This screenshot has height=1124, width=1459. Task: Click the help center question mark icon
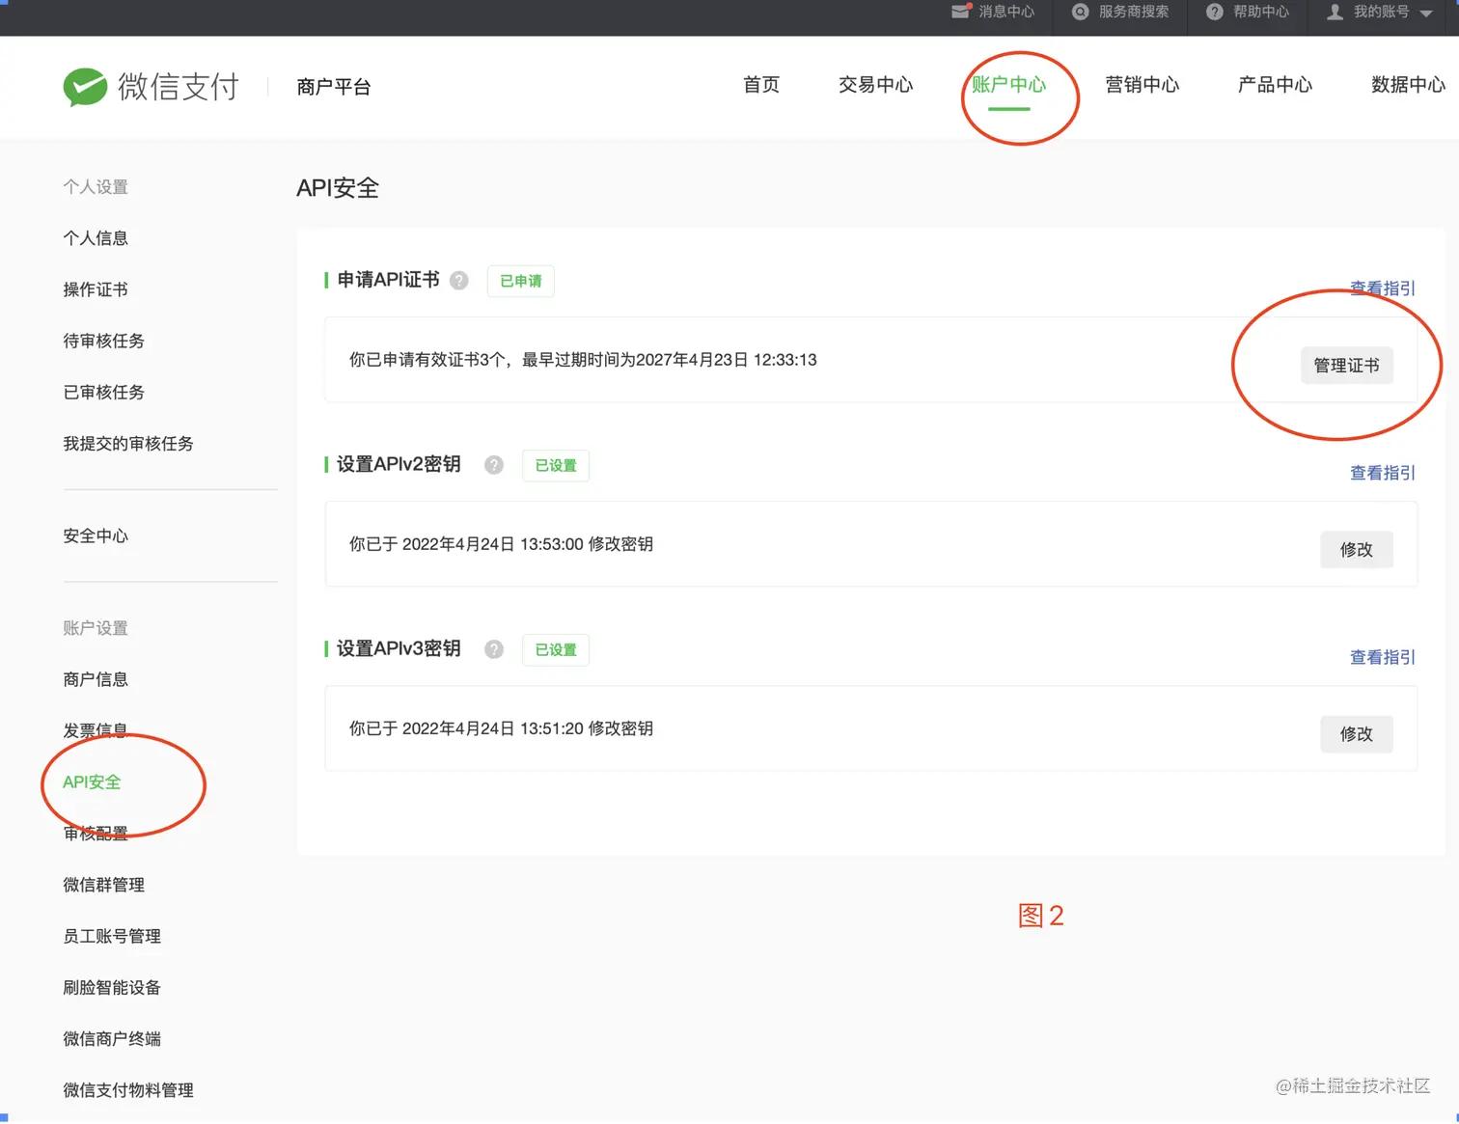click(x=1215, y=12)
